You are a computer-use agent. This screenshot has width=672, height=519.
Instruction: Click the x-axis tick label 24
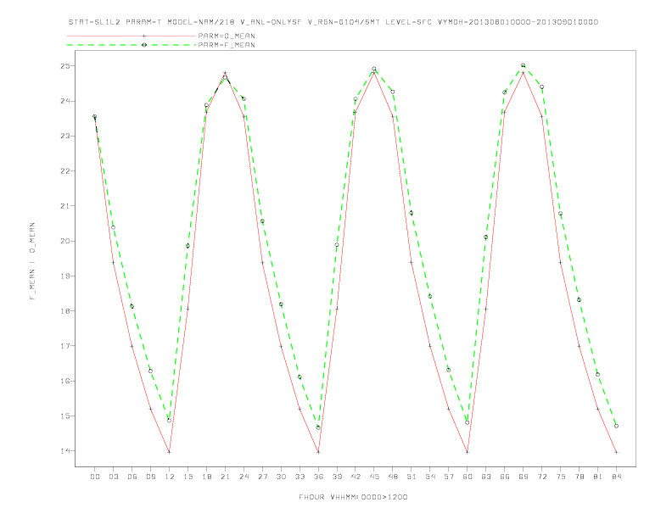click(x=244, y=477)
